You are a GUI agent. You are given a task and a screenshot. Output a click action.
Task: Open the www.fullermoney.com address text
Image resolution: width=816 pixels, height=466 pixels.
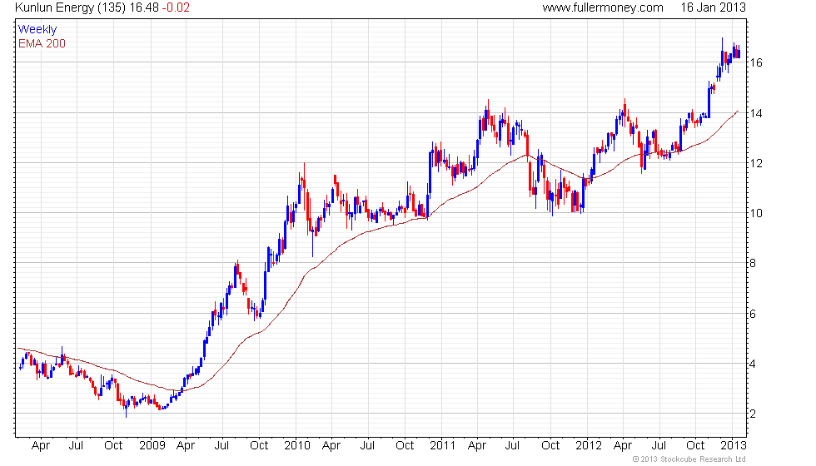[x=603, y=7]
